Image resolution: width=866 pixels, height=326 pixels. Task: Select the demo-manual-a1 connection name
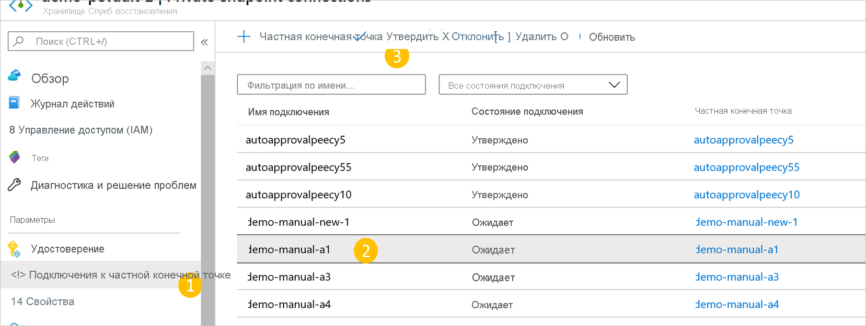(289, 249)
